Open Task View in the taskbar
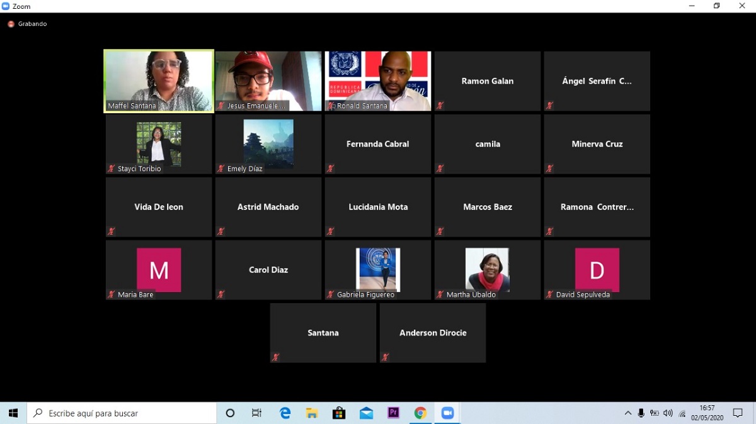 [257, 413]
